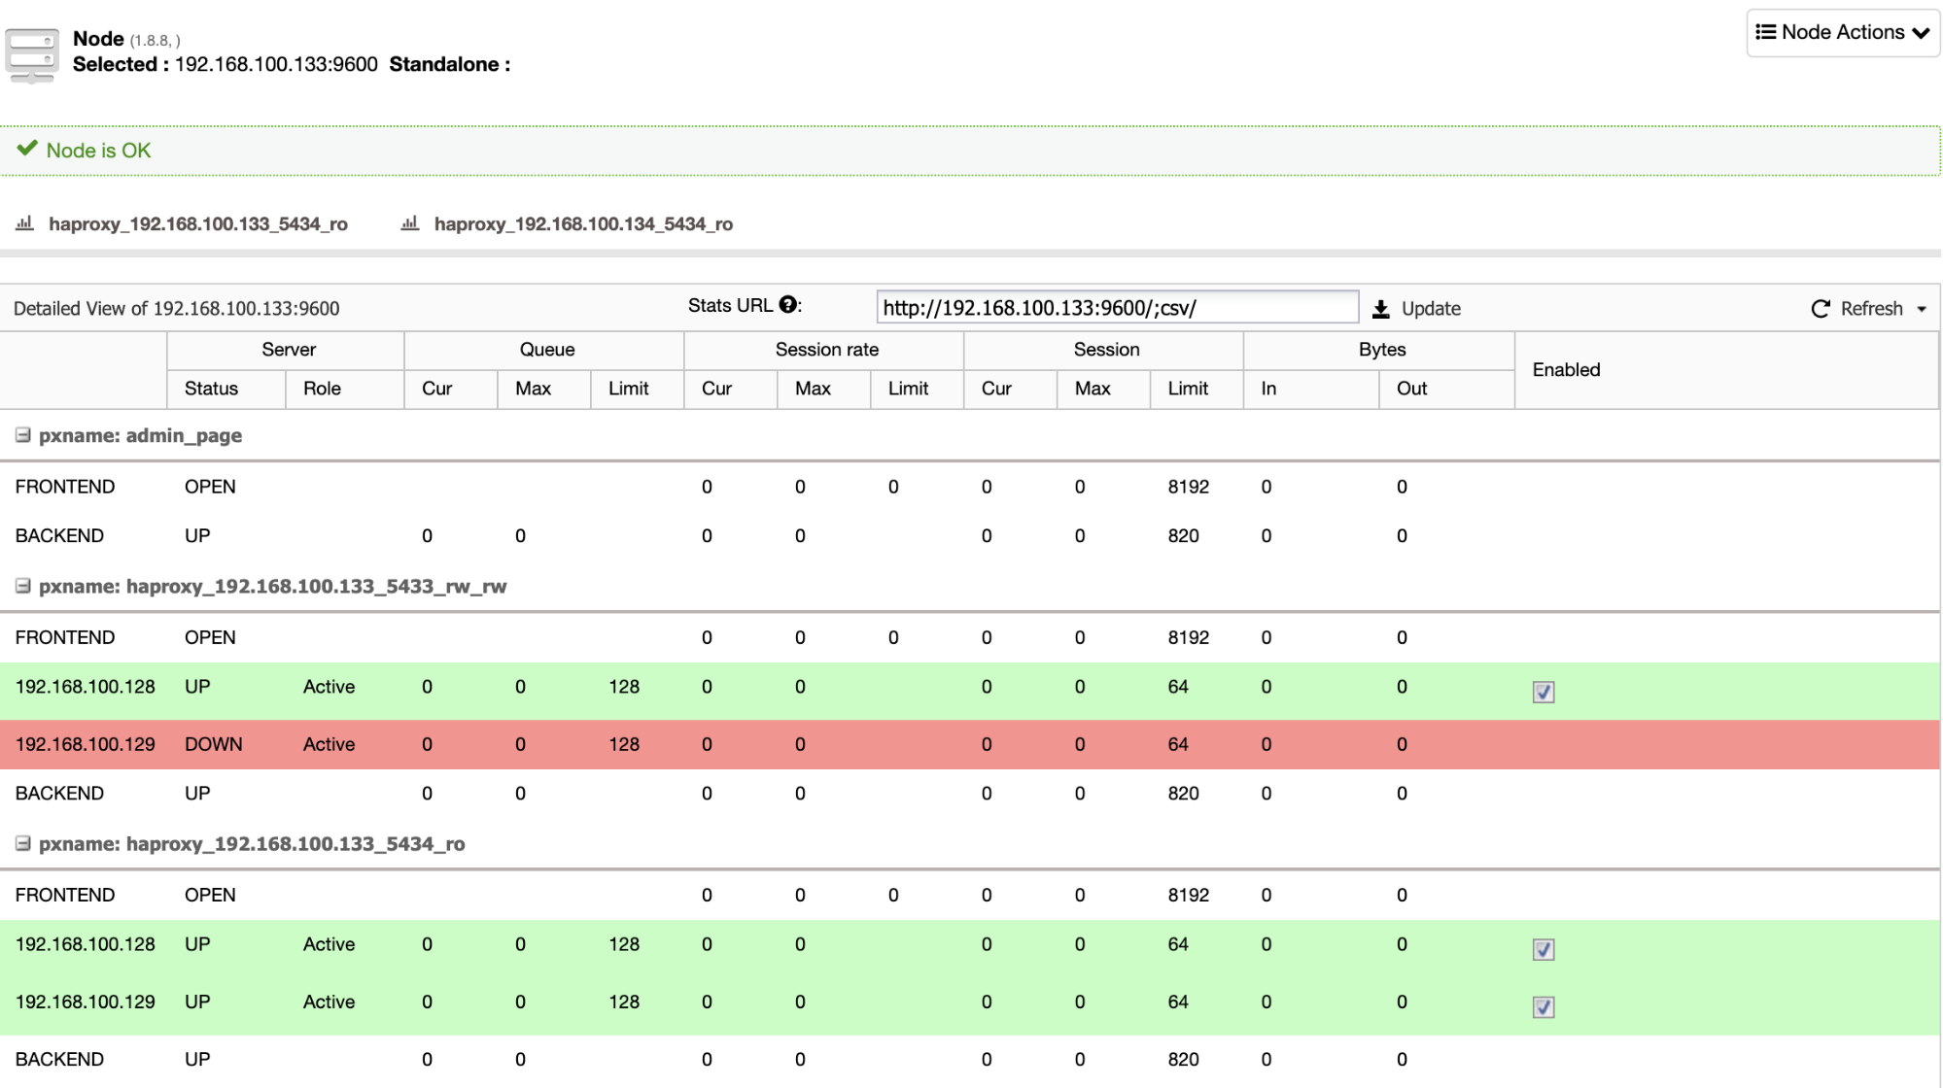Toggle Enabled checkbox for 192.168.100.129 under 5434_ro

pos(1543,1007)
